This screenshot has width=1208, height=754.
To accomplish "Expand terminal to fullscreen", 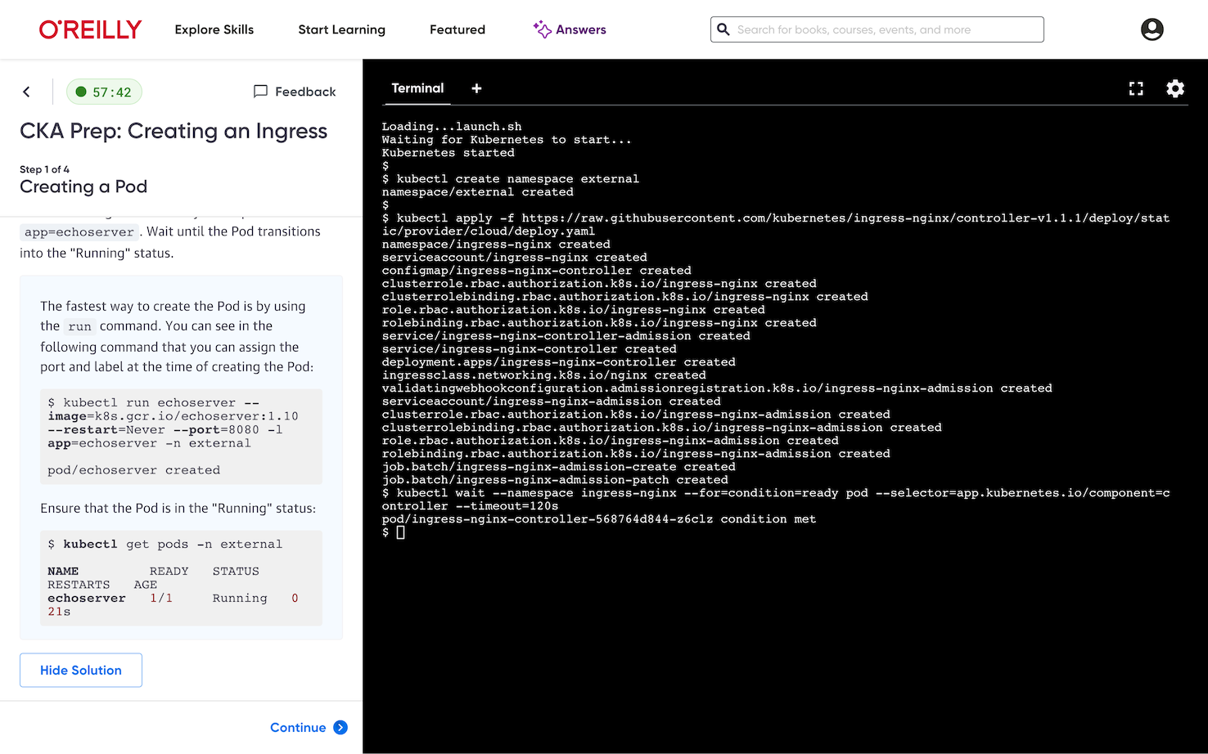I will tap(1136, 88).
